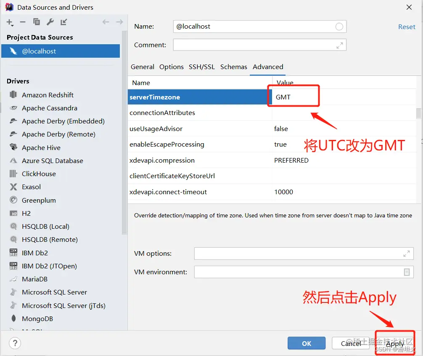Select the @localhost data source
This screenshot has width=423, height=356.
coord(61,51)
